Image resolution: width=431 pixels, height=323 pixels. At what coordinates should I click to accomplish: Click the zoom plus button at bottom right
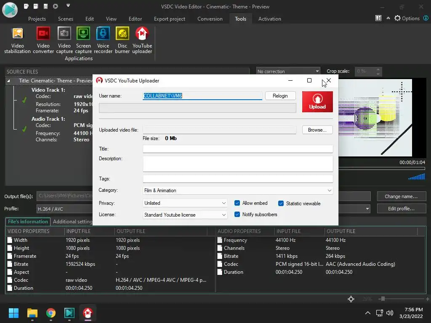[428, 299]
